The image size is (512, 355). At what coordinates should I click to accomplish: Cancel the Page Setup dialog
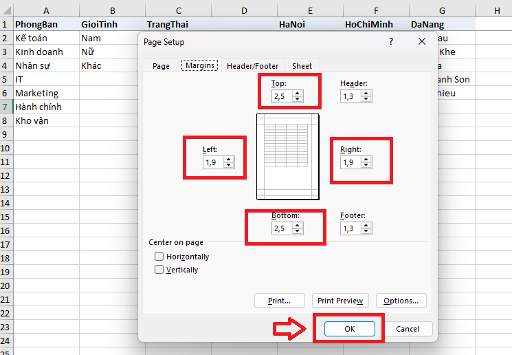click(408, 329)
